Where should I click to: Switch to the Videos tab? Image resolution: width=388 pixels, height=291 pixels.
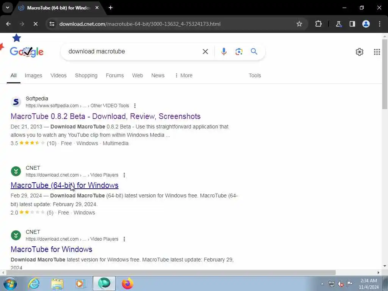[x=59, y=75]
